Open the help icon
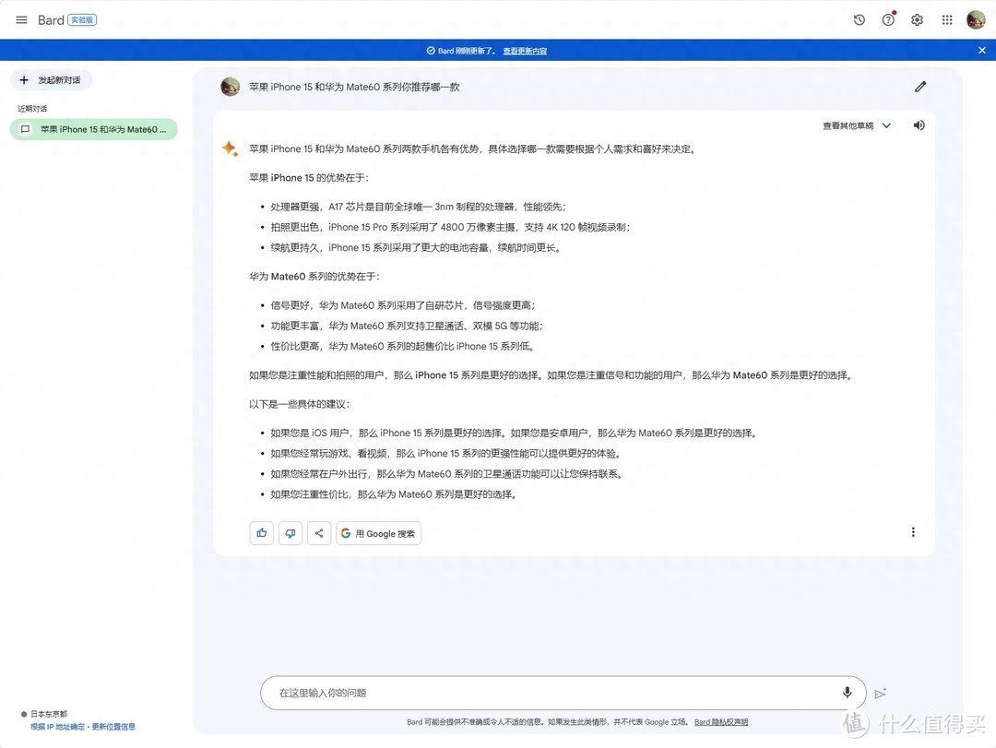 click(x=888, y=19)
